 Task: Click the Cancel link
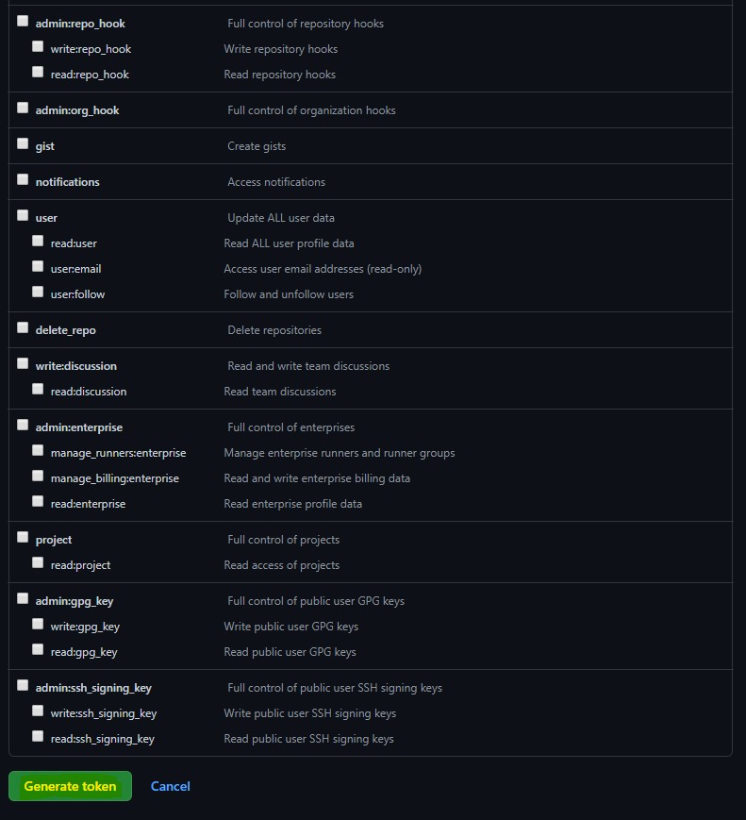coord(170,786)
